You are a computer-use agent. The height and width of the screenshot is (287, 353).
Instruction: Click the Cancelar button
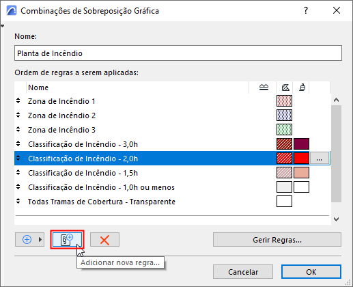coord(243,272)
